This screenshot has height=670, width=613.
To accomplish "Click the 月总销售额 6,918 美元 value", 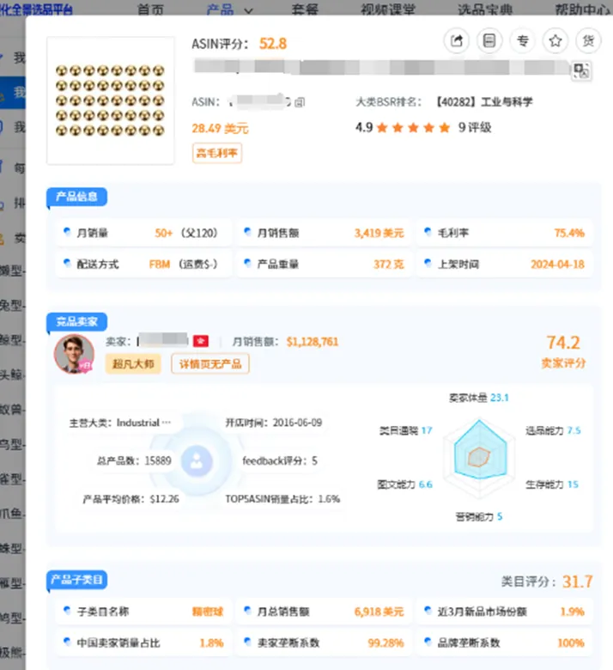I will [379, 612].
